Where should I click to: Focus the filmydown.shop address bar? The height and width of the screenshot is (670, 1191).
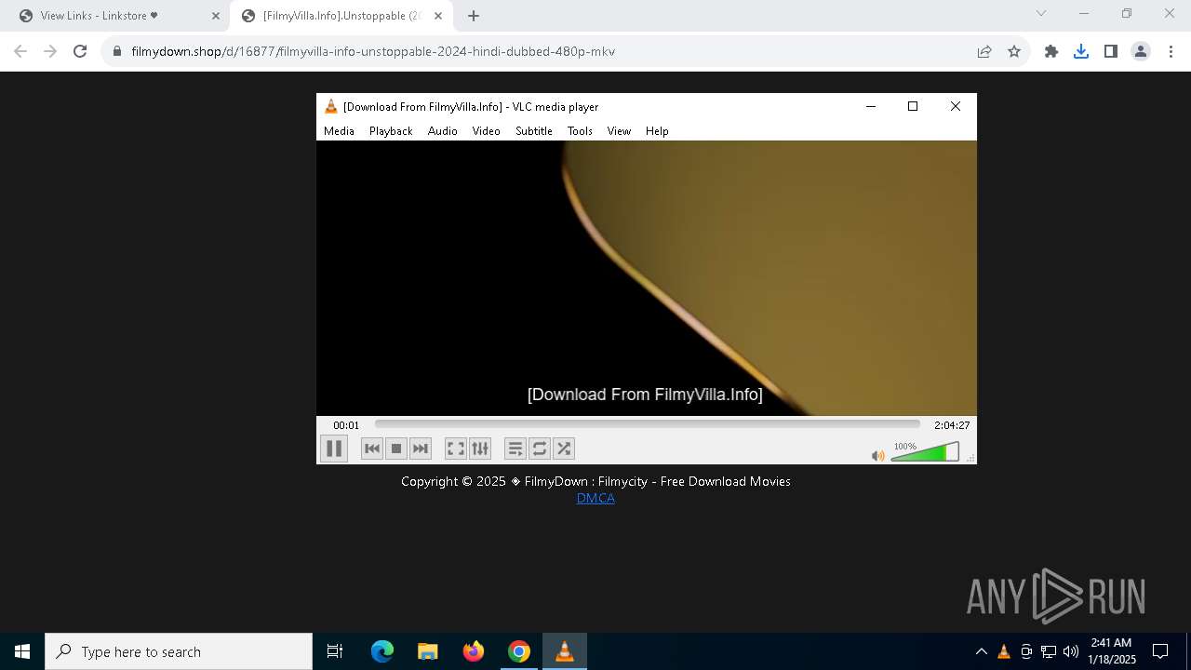373,51
